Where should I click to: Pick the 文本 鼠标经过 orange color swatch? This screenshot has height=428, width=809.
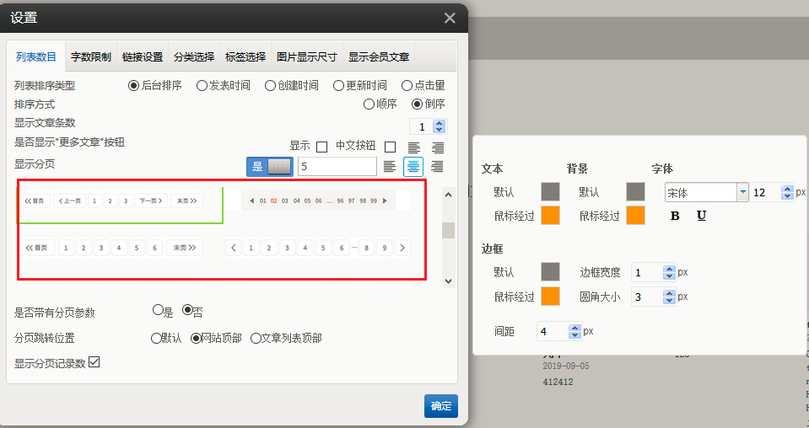550,216
